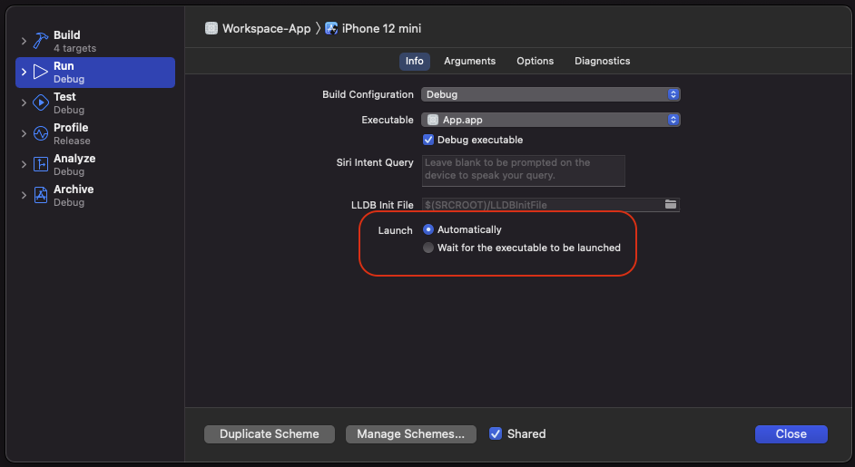The width and height of the screenshot is (855, 467).
Task: Click the Build hammer icon
Action: [x=41, y=41]
